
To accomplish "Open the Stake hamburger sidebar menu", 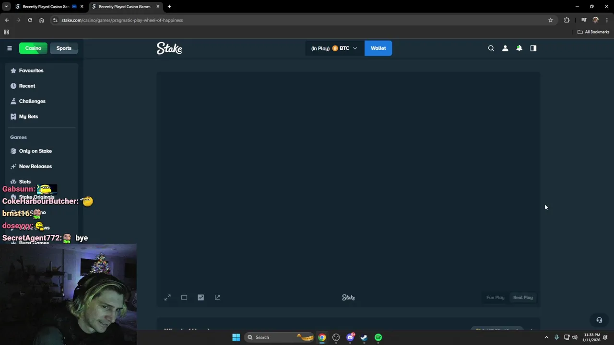I will click(x=9, y=48).
